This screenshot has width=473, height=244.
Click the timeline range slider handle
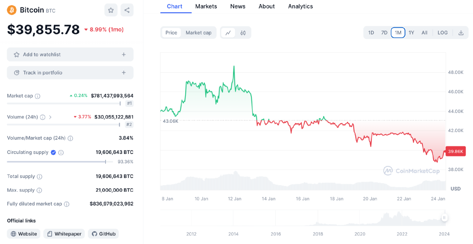pyautogui.click(x=444, y=218)
